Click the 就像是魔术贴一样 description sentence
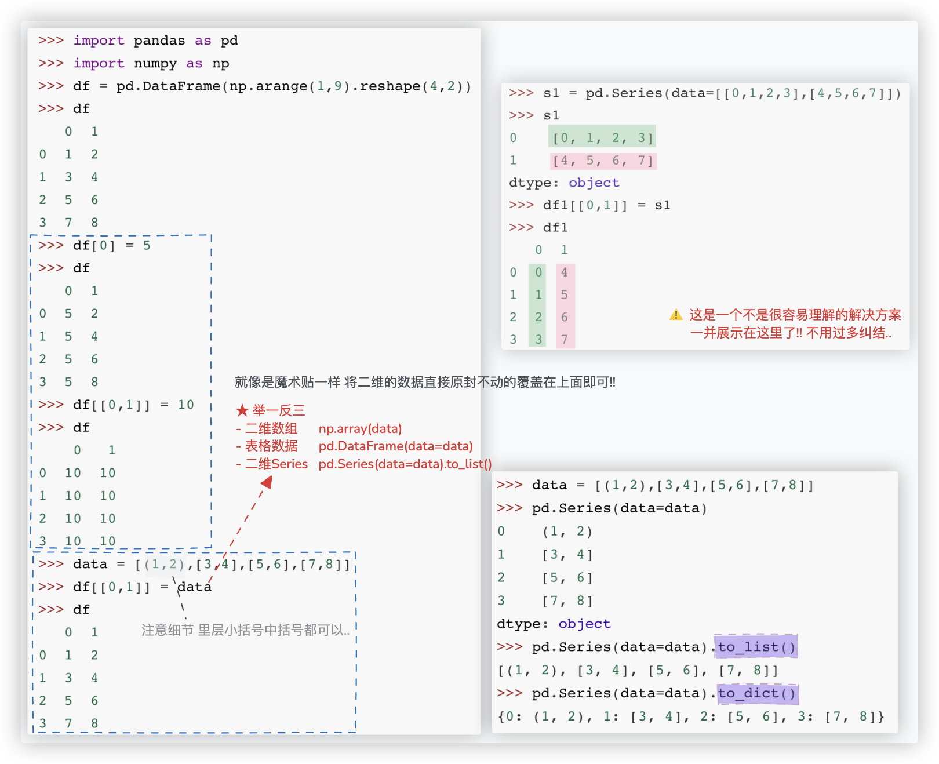 (x=425, y=382)
